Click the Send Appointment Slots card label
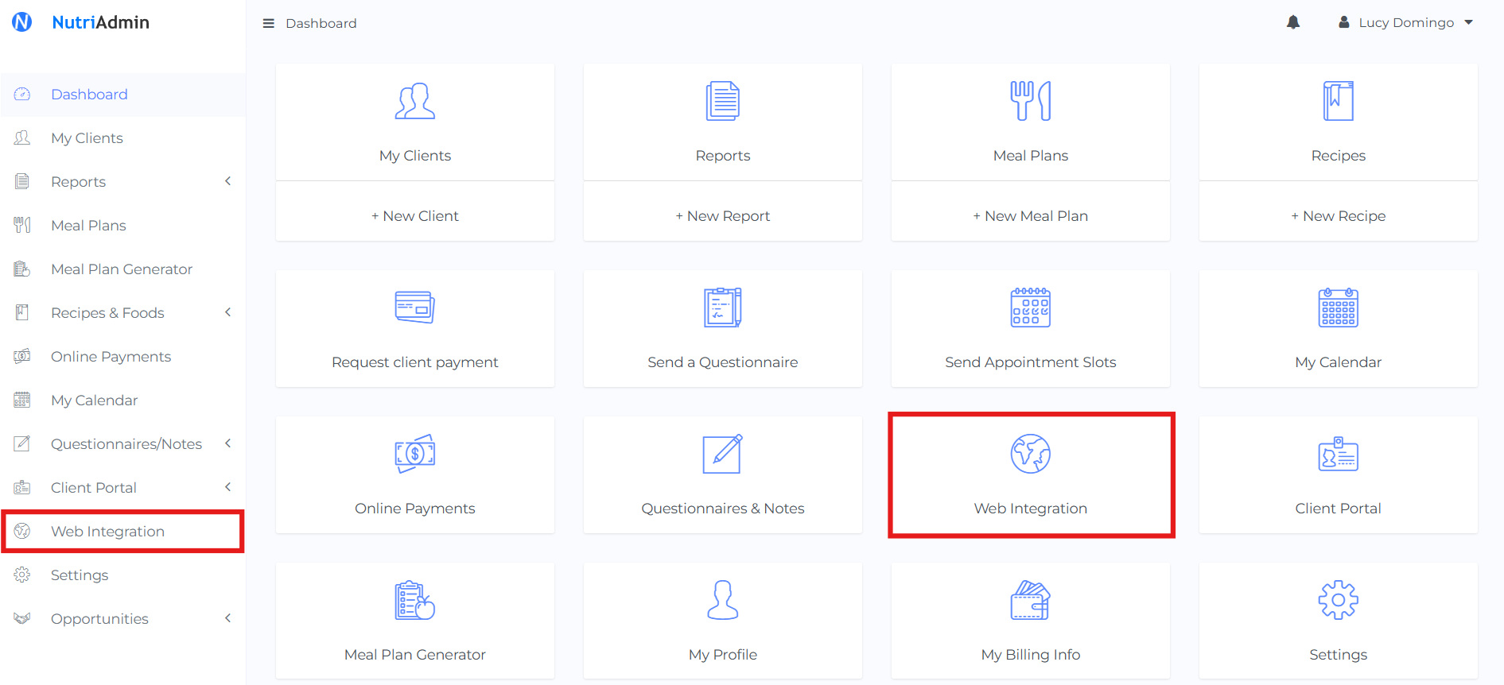The width and height of the screenshot is (1504, 685). [x=1031, y=362]
